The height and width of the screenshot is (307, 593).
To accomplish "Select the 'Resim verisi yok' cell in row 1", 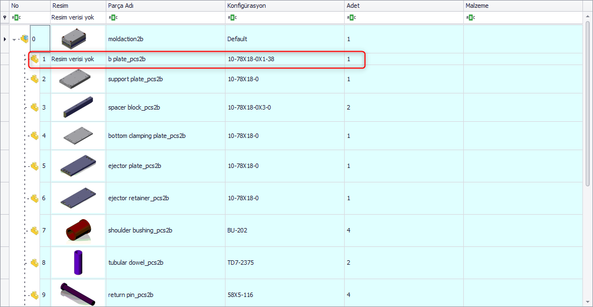I will pyautogui.click(x=78, y=59).
